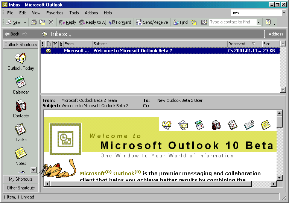Sort by Icon column header
289x203 pixels.
(49, 44)
